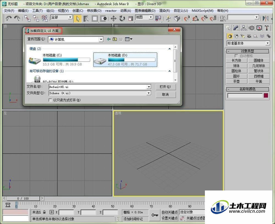Select the Select and Rotate tool

[122, 18]
